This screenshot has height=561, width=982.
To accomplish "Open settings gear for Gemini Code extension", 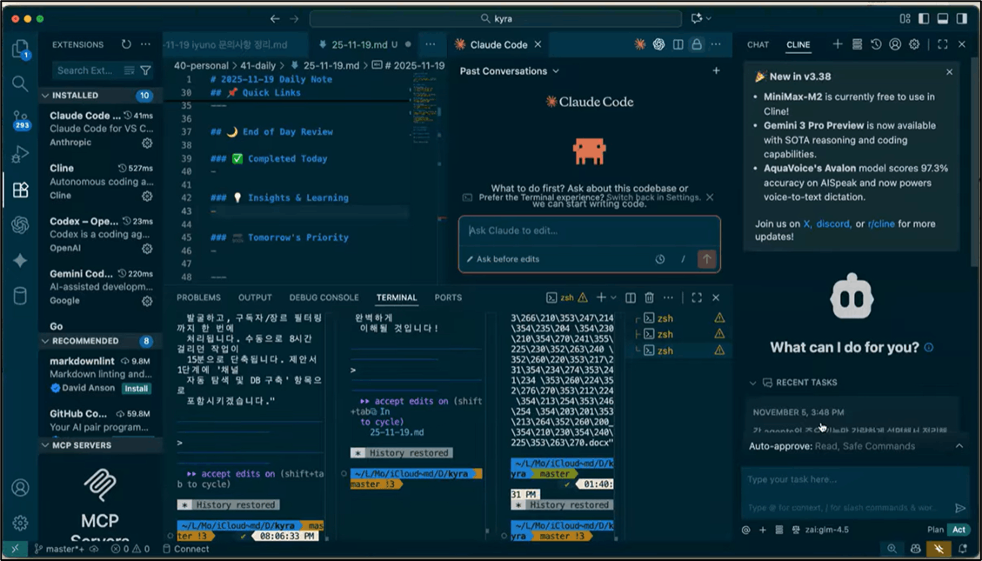I will pyautogui.click(x=147, y=301).
